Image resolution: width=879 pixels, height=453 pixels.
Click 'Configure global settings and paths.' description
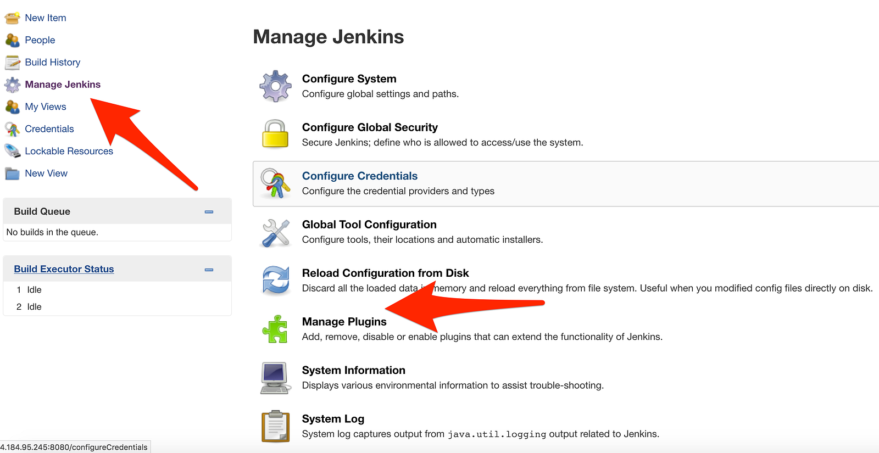[x=380, y=94]
